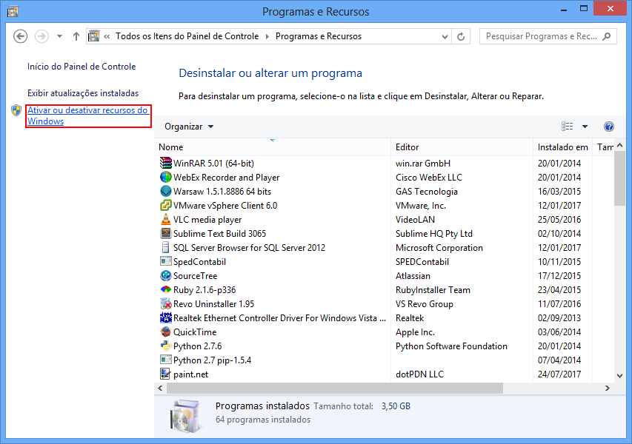Expand the breadcrumb chevron after Painel de Controle

[x=267, y=37]
